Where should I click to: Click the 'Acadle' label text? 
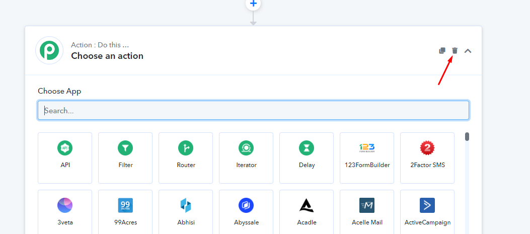click(x=307, y=222)
